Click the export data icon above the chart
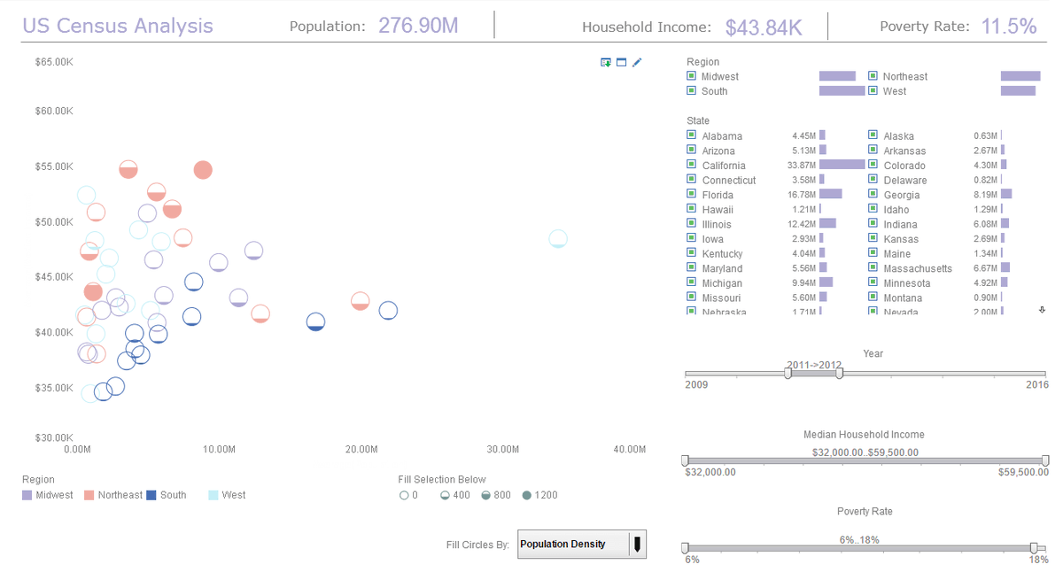This screenshot has height=572, width=1063. pos(605,62)
